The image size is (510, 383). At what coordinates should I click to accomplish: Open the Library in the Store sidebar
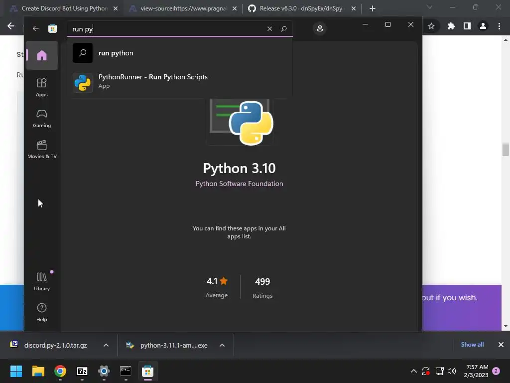(x=42, y=281)
